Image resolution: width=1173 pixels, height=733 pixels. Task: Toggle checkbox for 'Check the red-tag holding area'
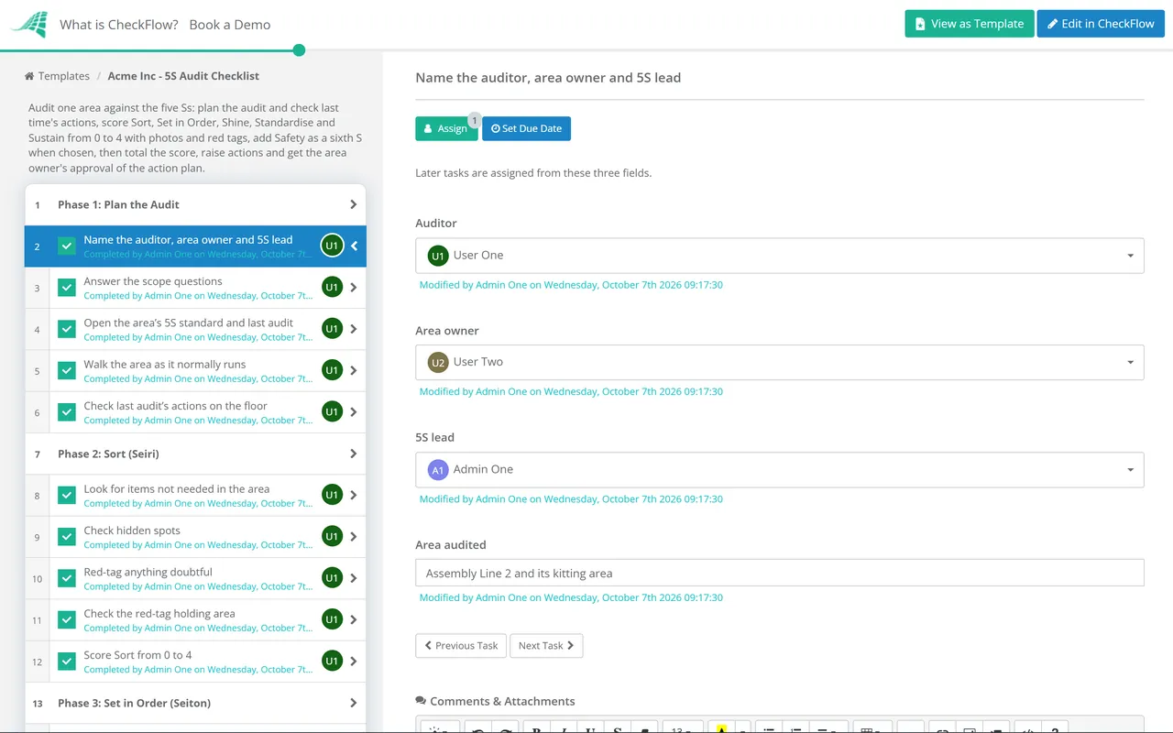tap(67, 619)
